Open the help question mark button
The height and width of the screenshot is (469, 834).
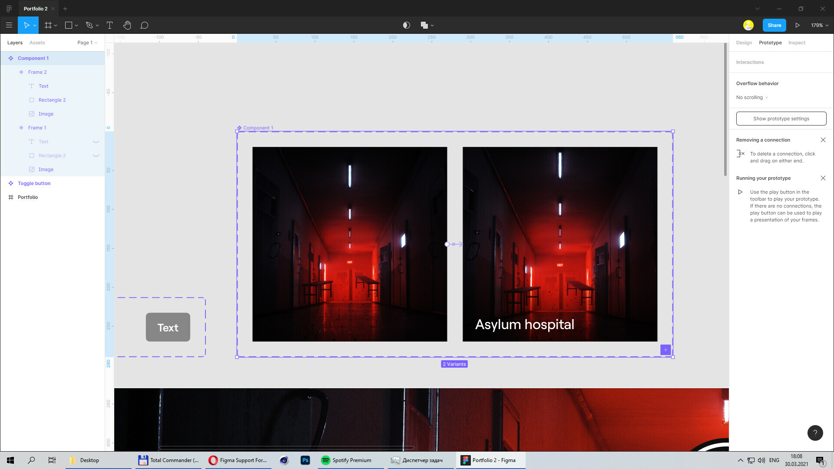pyautogui.click(x=815, y=433)
